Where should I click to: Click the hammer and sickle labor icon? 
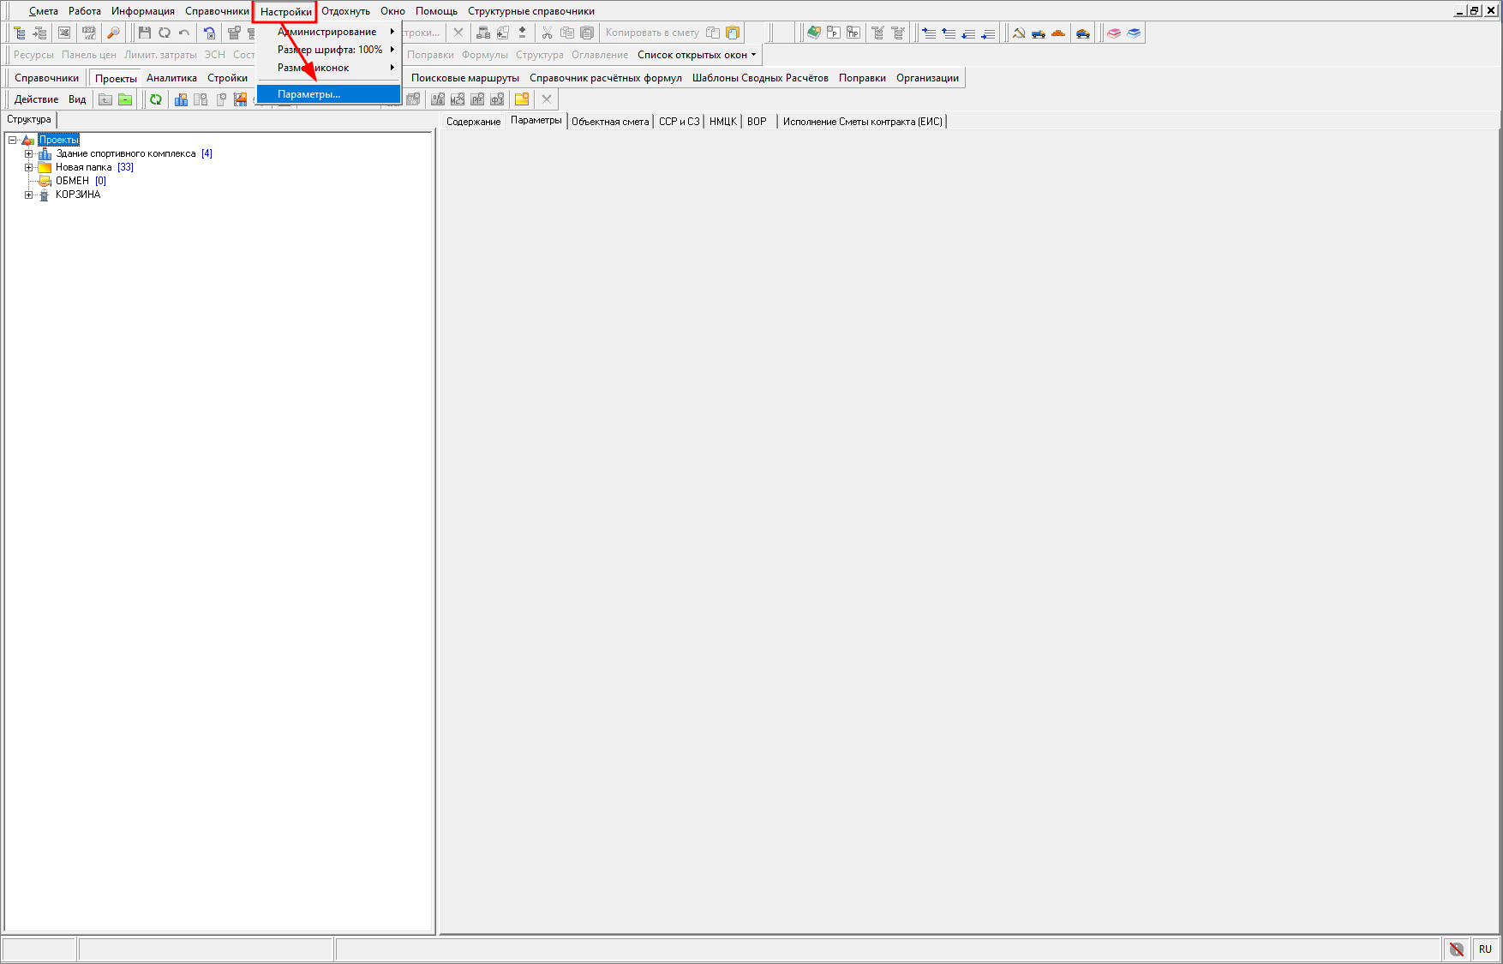(x=1019, y=33)
